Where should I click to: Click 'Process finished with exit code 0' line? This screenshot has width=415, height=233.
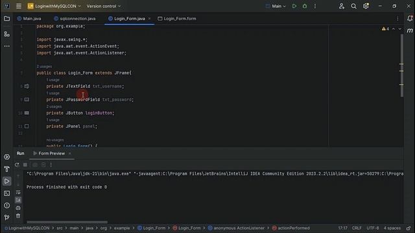67,187
